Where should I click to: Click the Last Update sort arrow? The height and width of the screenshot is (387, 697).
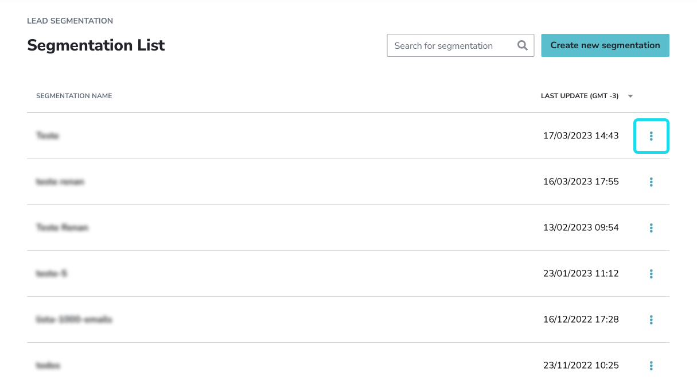tap(630, 96)
